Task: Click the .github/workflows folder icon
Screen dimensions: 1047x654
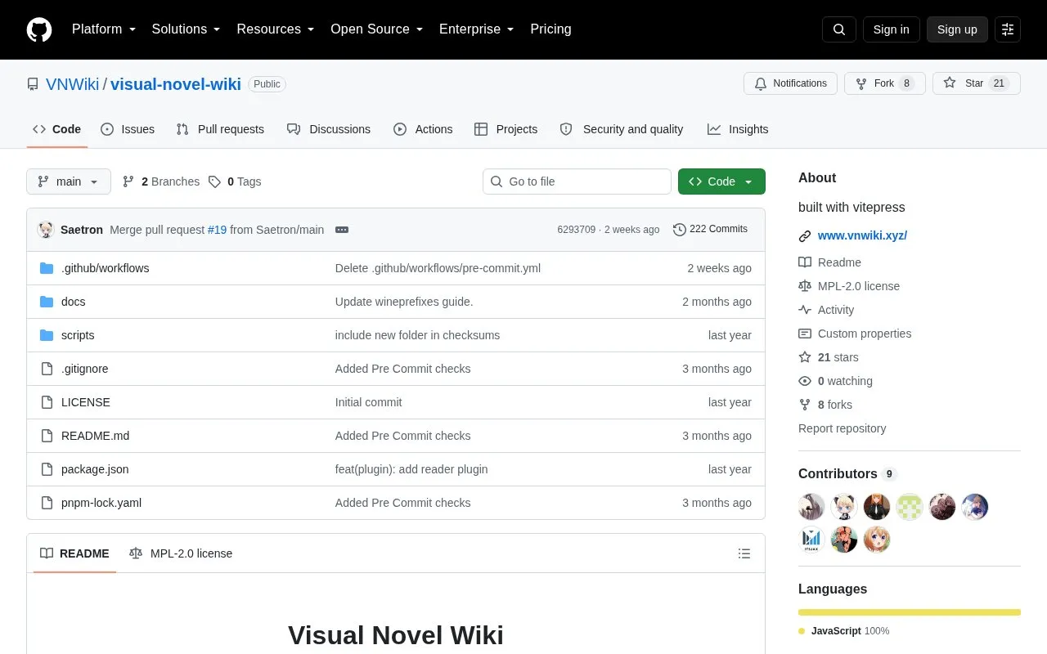Action: tap(47, 268)
